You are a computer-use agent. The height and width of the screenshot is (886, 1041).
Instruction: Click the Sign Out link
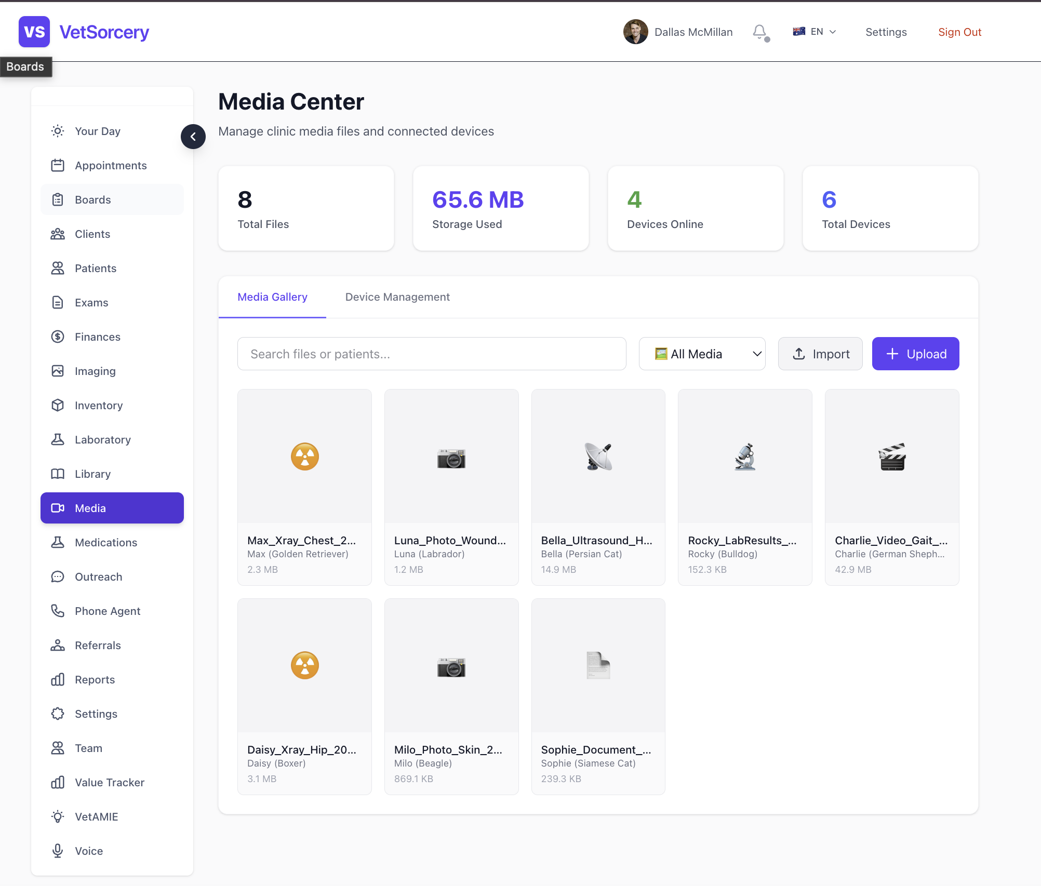959,32
